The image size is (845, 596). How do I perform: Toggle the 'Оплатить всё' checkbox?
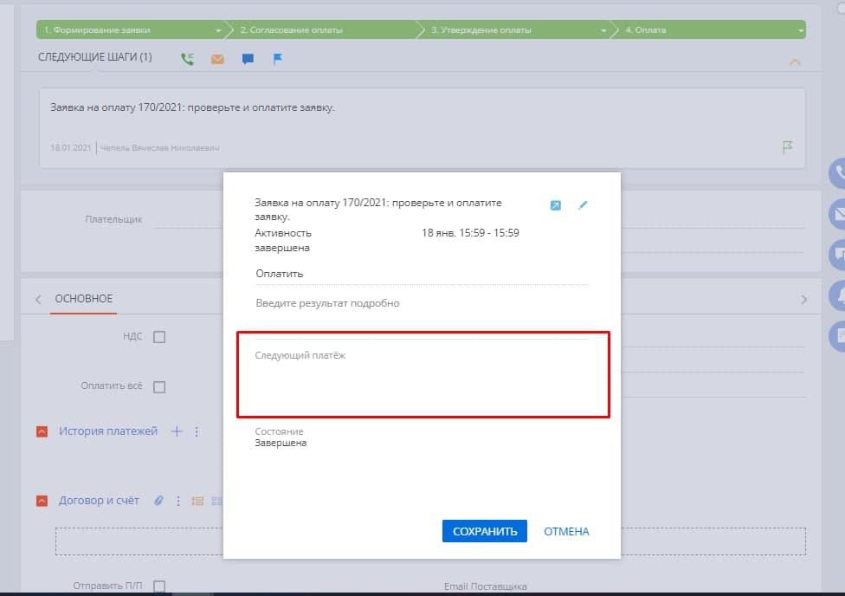tap(159, 386)
